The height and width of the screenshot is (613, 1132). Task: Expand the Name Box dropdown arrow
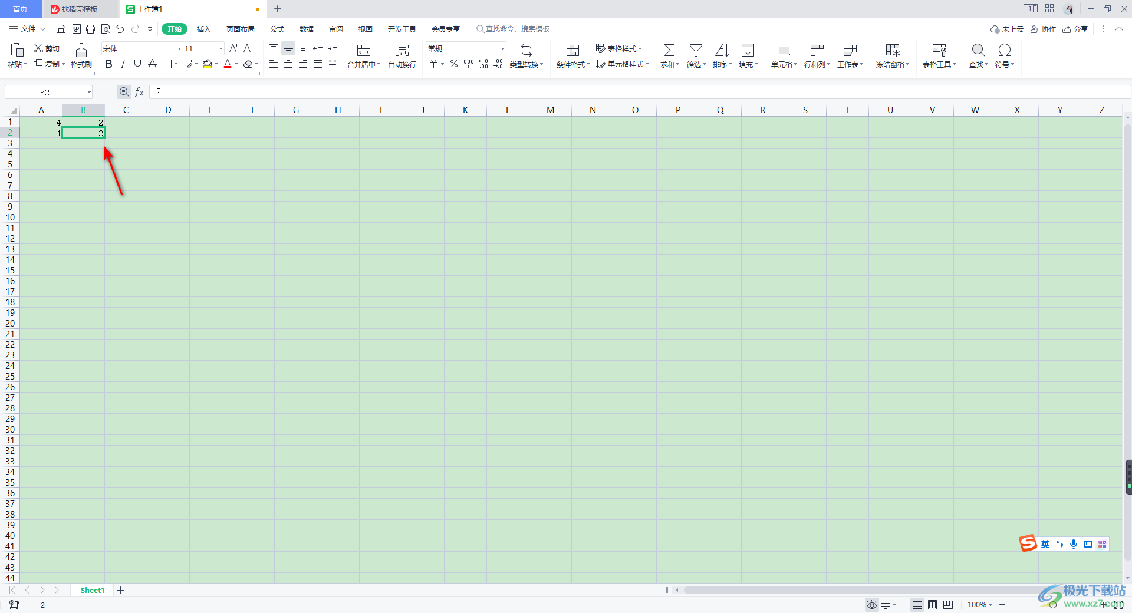pyautogui.click(x=89, y=93)
